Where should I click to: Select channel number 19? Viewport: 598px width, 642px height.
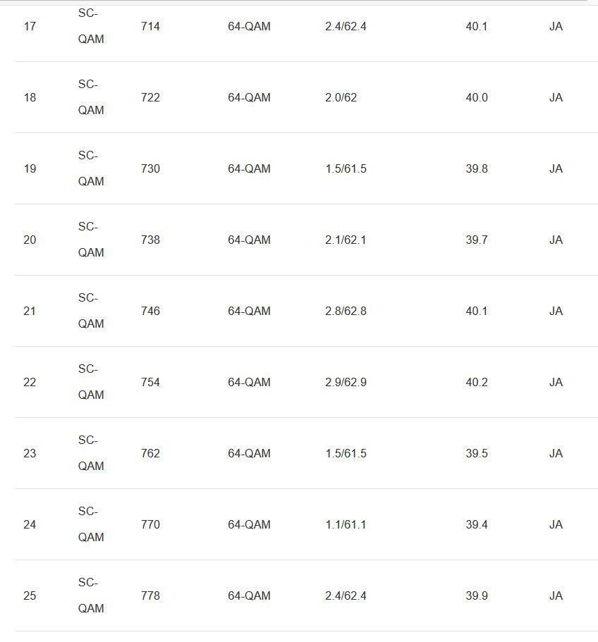[30, 169]
